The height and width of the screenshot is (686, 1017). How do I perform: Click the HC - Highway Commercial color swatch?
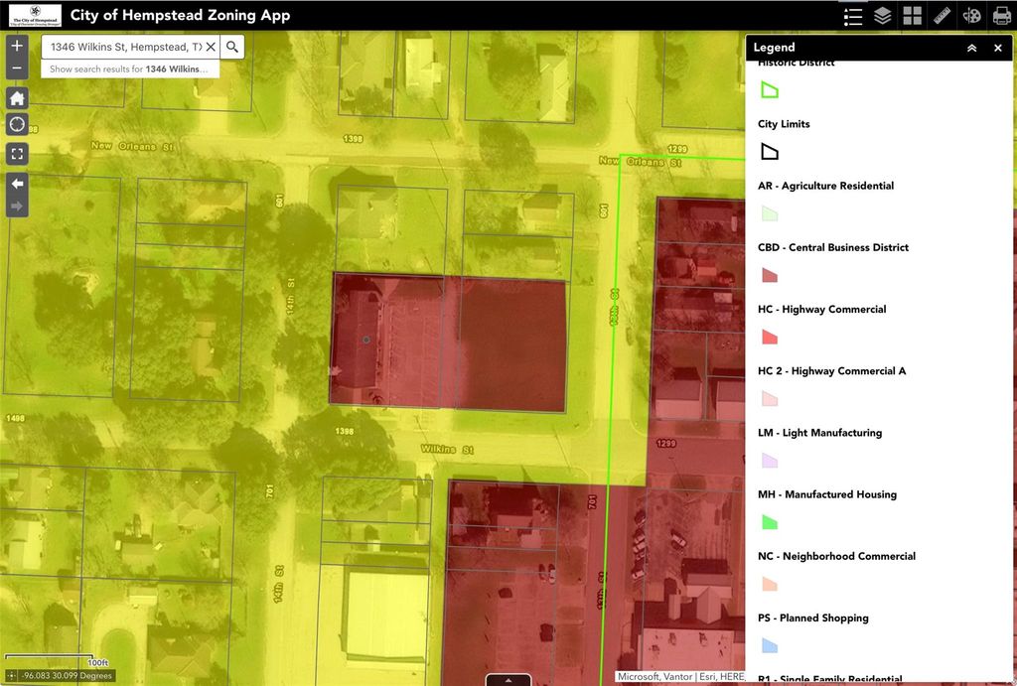(769, 337)
